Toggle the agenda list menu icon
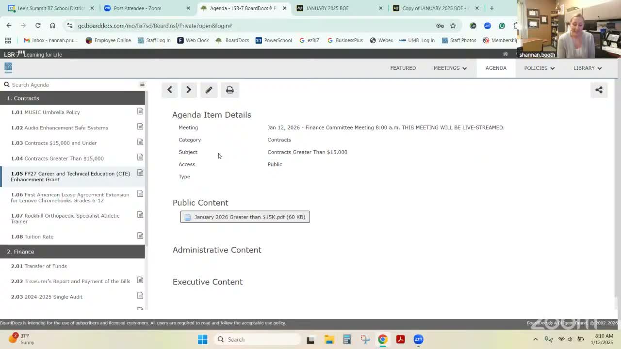This screenshot has width=621, height=349. coord(142,84)
